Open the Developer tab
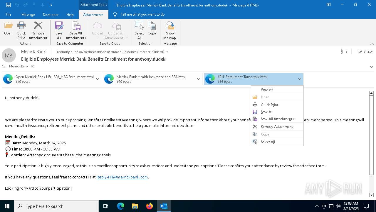Image resolution: width=376 pixels, height=212 pixels. [51, 14]
